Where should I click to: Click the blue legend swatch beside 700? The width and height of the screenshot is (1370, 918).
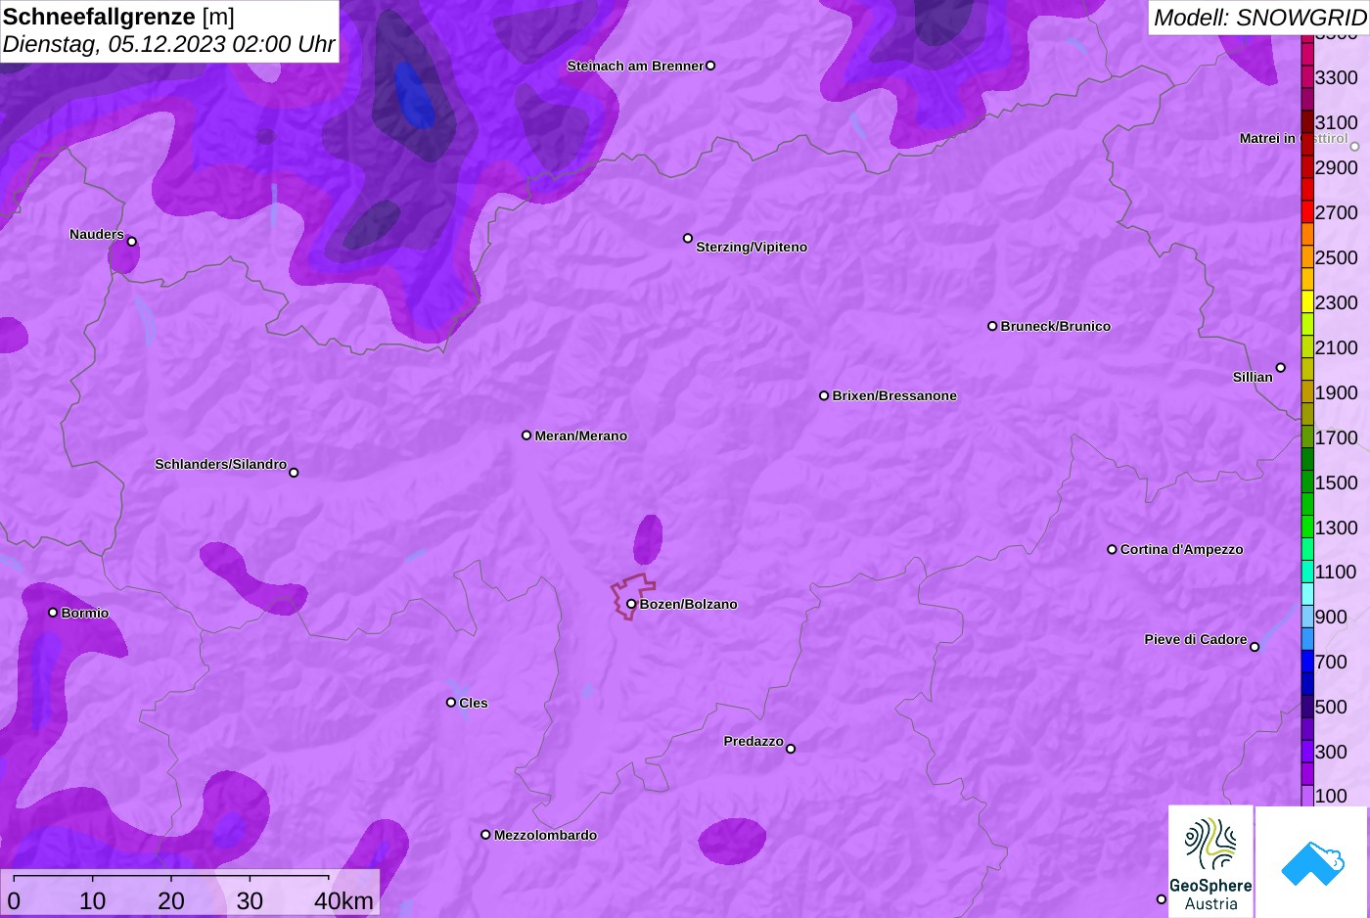(x=1307, y=662)
